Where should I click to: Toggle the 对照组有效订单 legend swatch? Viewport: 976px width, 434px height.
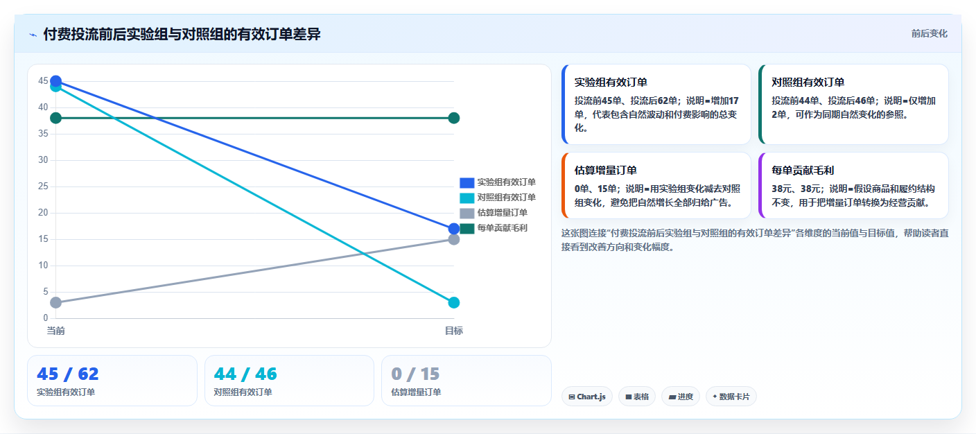(467, 198)
